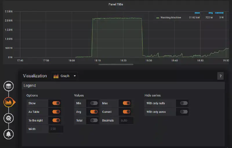The image size is (232, 148).
Task: Click the Graph bar chart icon
Action: click(x=56, y=76)
